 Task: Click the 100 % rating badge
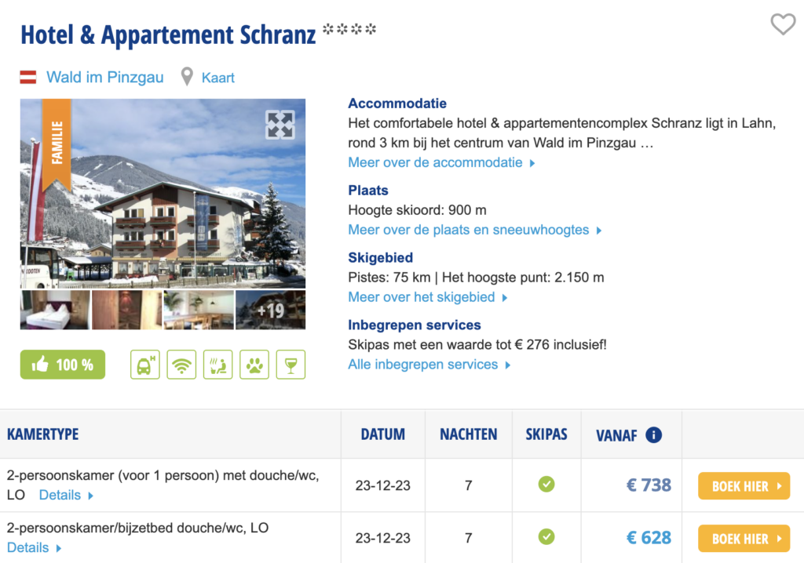pyautogui.click(x=63, y=365)
